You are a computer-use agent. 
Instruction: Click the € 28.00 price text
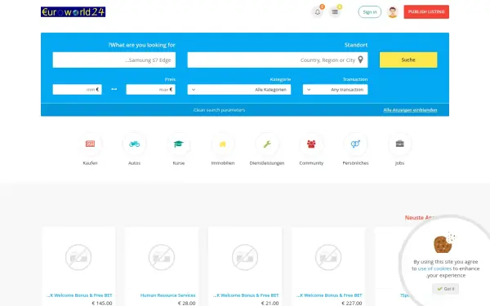tap(186, 303)
